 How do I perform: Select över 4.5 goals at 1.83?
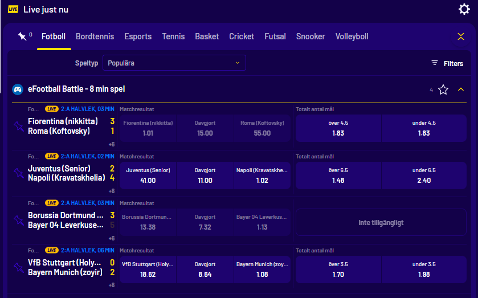click(x=338, y=128)
